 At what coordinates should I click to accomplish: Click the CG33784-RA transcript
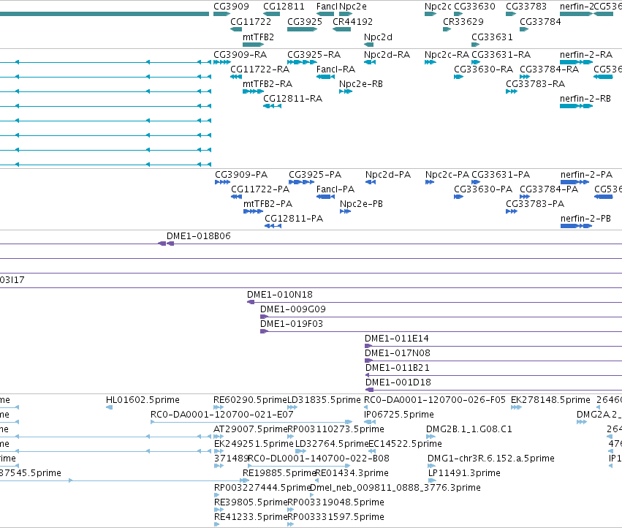(x=525, y=77)
